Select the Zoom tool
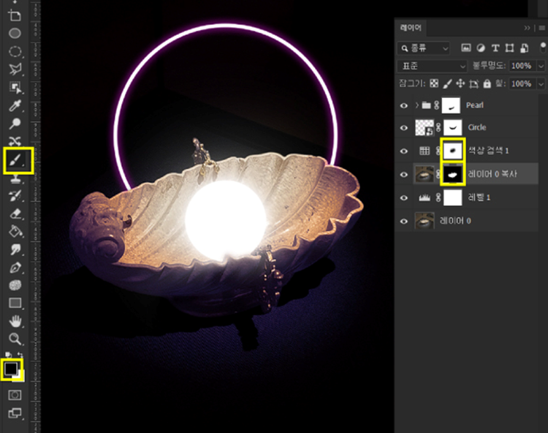The image size is (548, 433). point(15,339)
